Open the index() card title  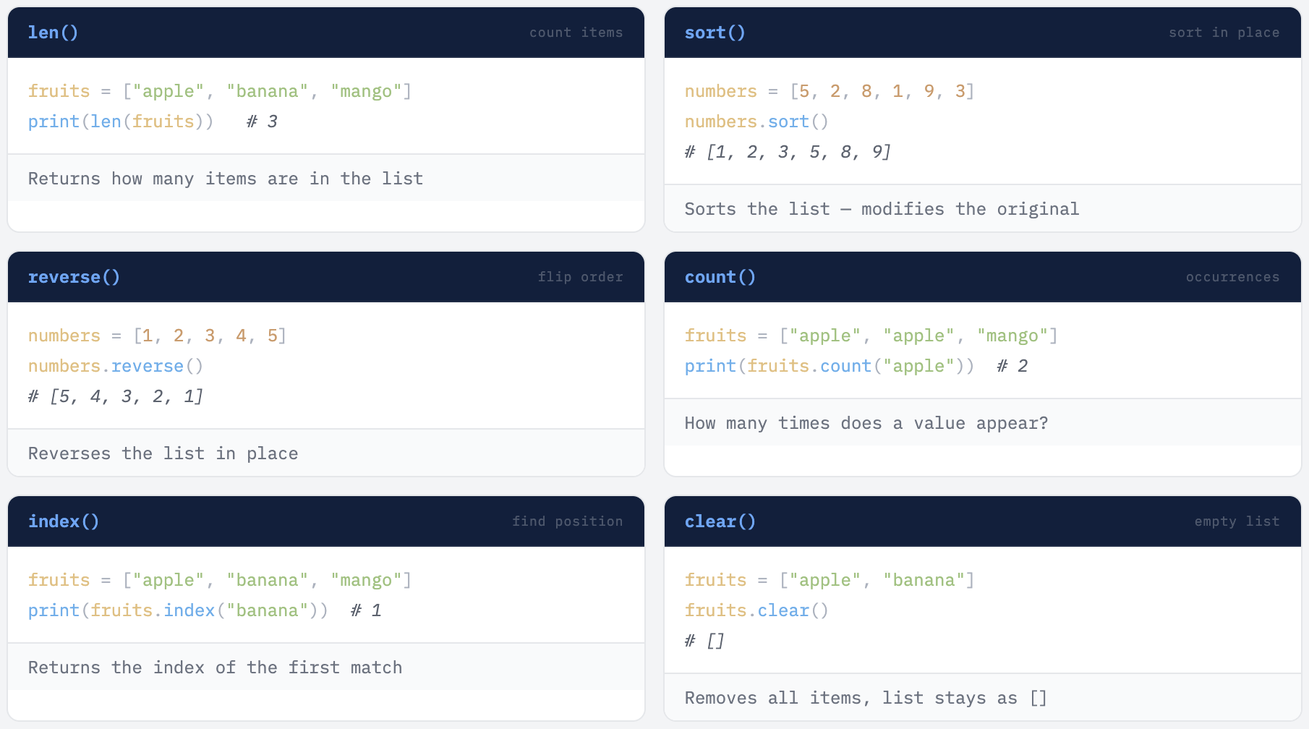[63, 521]
